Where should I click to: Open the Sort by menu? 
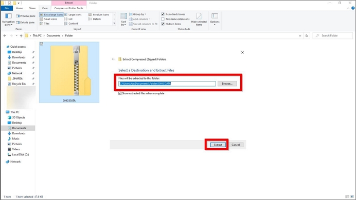pyautogui.click(x=123, y=19)
